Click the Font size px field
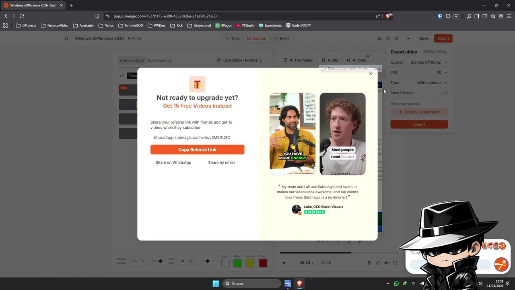 (x=186, y=261)
